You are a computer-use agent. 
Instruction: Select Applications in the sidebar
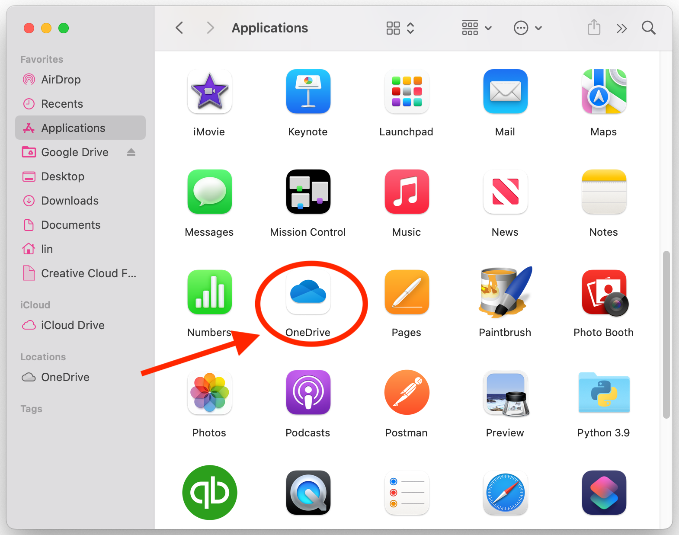[x=80, y=128]
